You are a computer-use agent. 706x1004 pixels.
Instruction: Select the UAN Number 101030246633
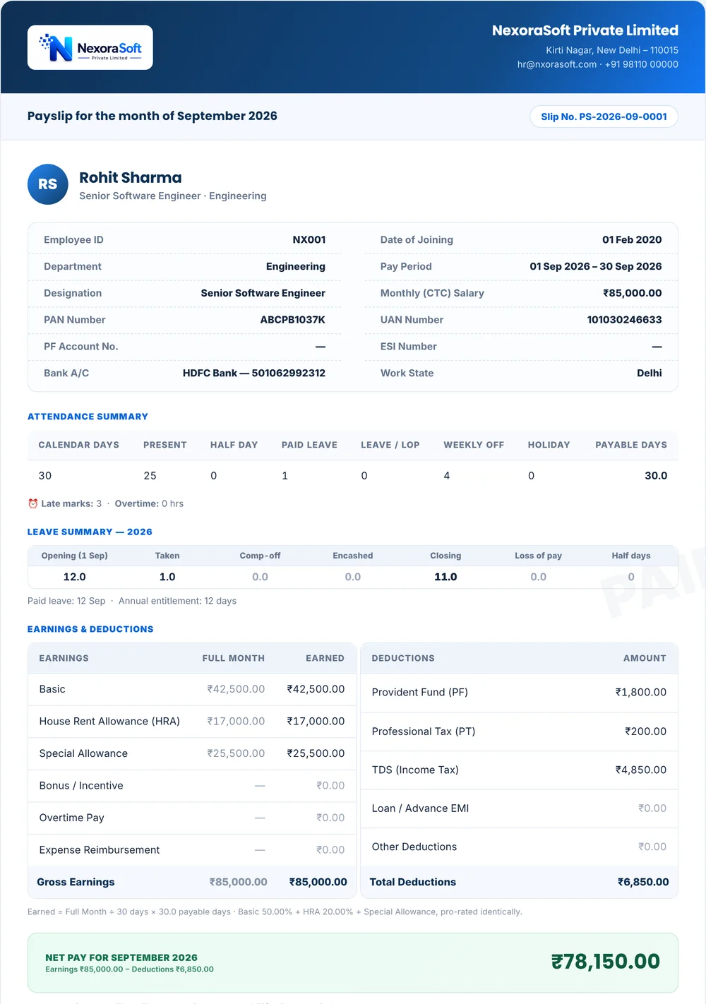625,320
